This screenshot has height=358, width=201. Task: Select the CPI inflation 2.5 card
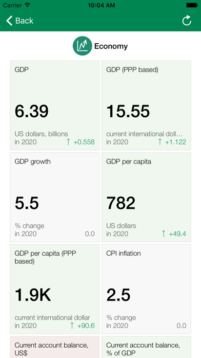(x=146, y=289)
